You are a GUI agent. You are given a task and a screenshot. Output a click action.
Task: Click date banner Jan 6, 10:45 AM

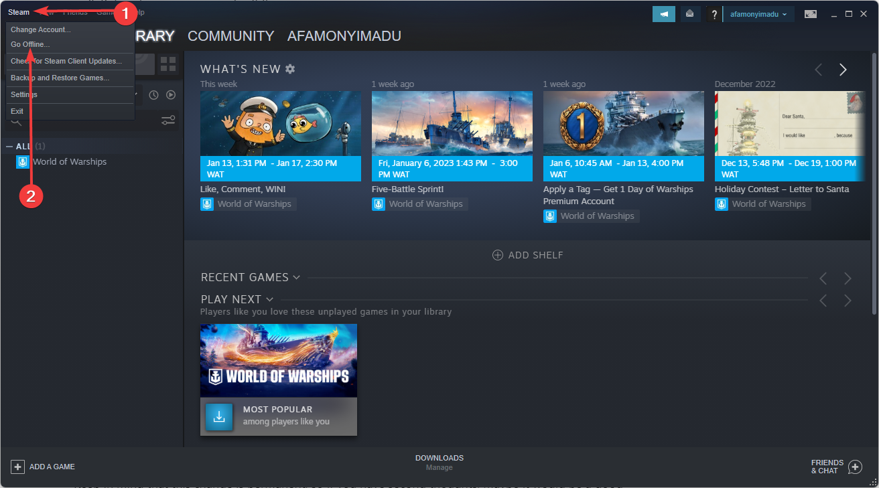click(x=624, y=169)
